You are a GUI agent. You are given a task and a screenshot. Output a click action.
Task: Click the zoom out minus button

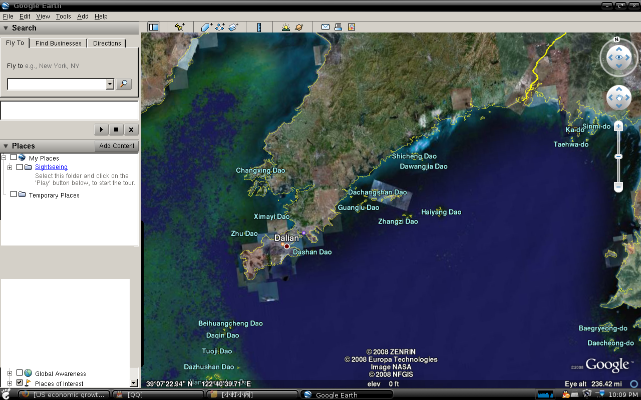tap(618, 187)
